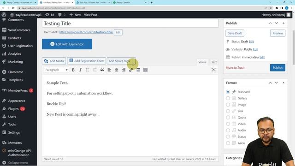Open comments bubble in admin bar
Viewport: 295px width, 166px height.
click(62, 15)
